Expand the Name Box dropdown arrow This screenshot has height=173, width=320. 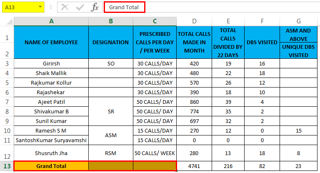40,7
